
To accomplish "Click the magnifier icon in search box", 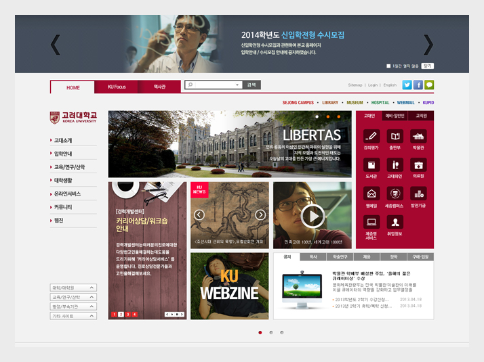I will (190, 85).
